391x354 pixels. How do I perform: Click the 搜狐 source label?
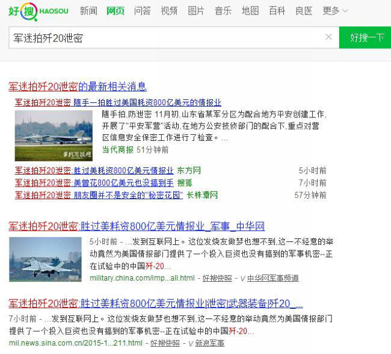pyautogui.click(x=185, y=183)
